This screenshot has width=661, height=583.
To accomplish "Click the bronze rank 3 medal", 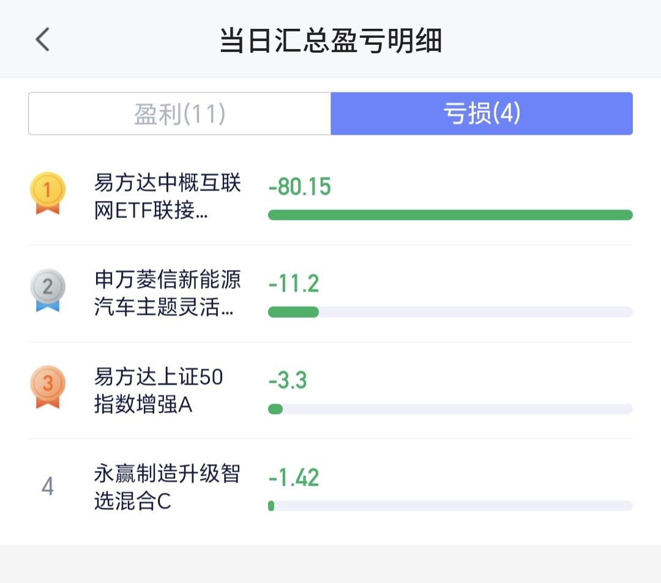I will coord(47,386).
